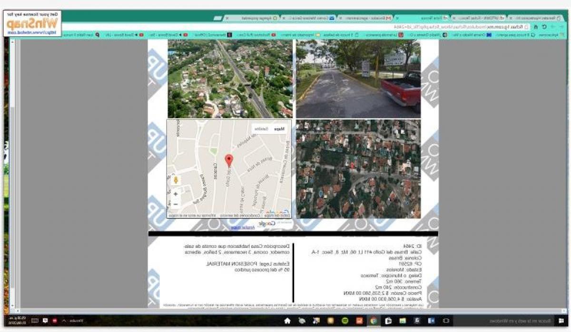
Task: Click the Street View pegman on the map
Action: pos(176,180)
